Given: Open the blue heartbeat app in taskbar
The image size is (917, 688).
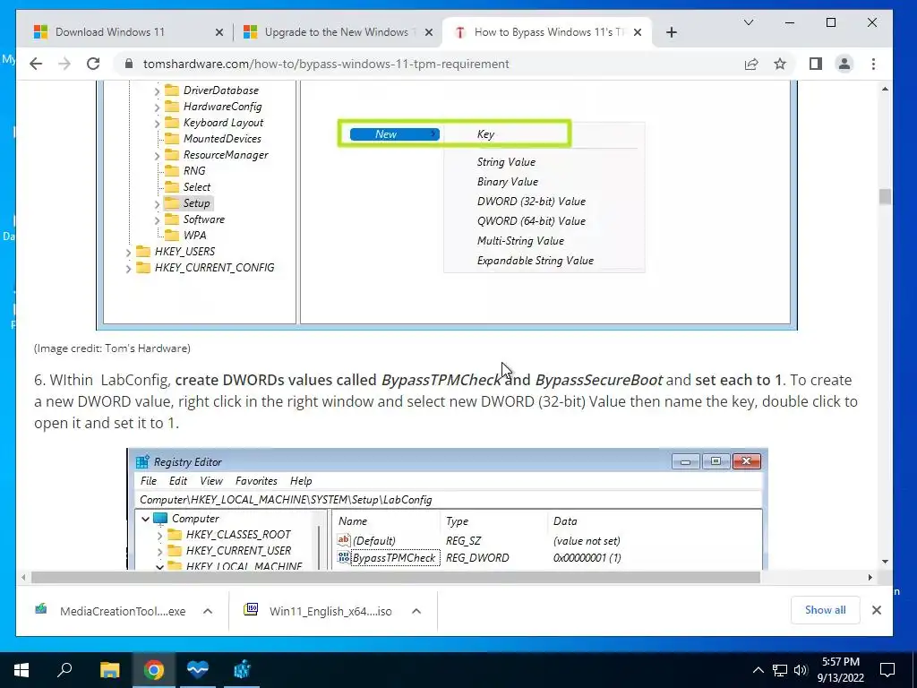Looking at the screenshot, I should 198,670.
